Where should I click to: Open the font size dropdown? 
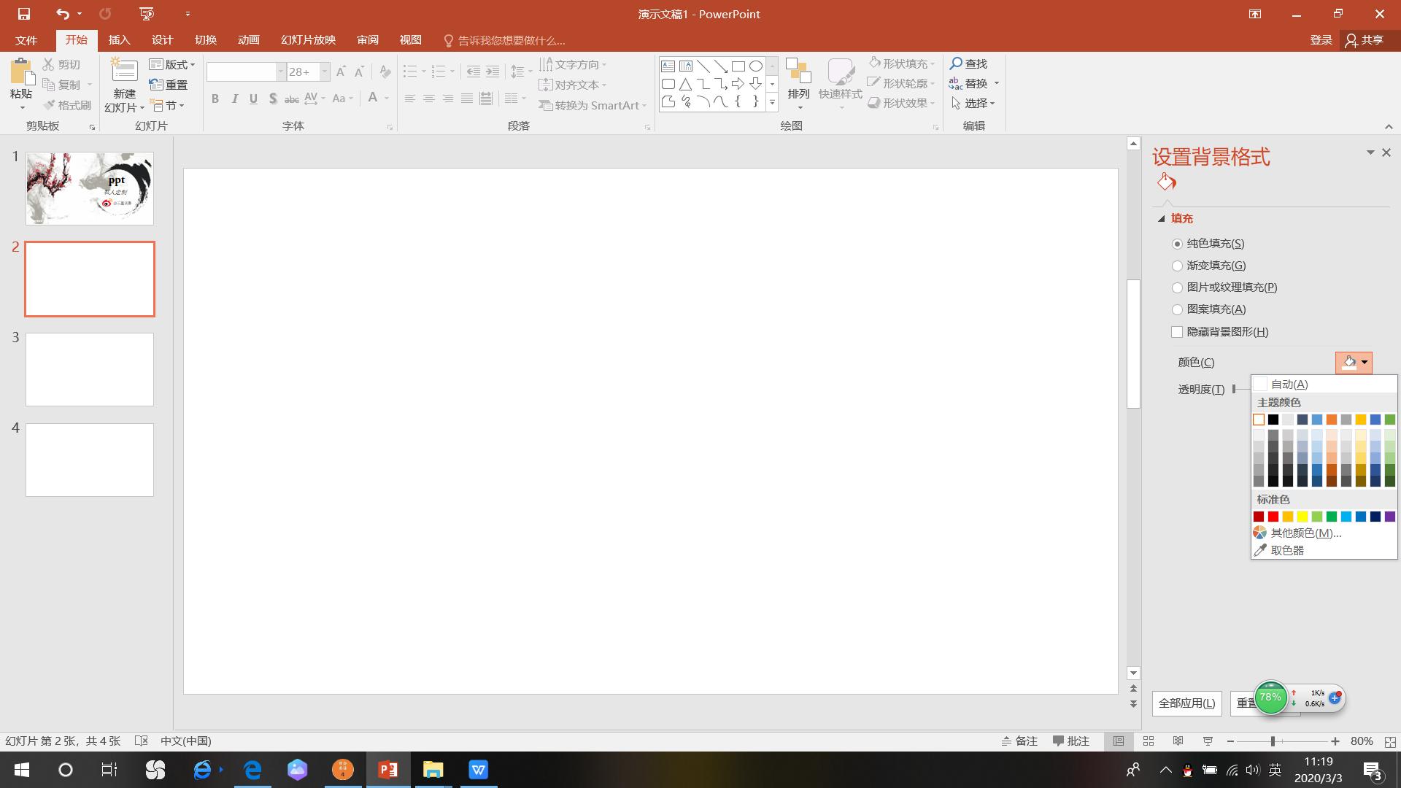(325, 72)
